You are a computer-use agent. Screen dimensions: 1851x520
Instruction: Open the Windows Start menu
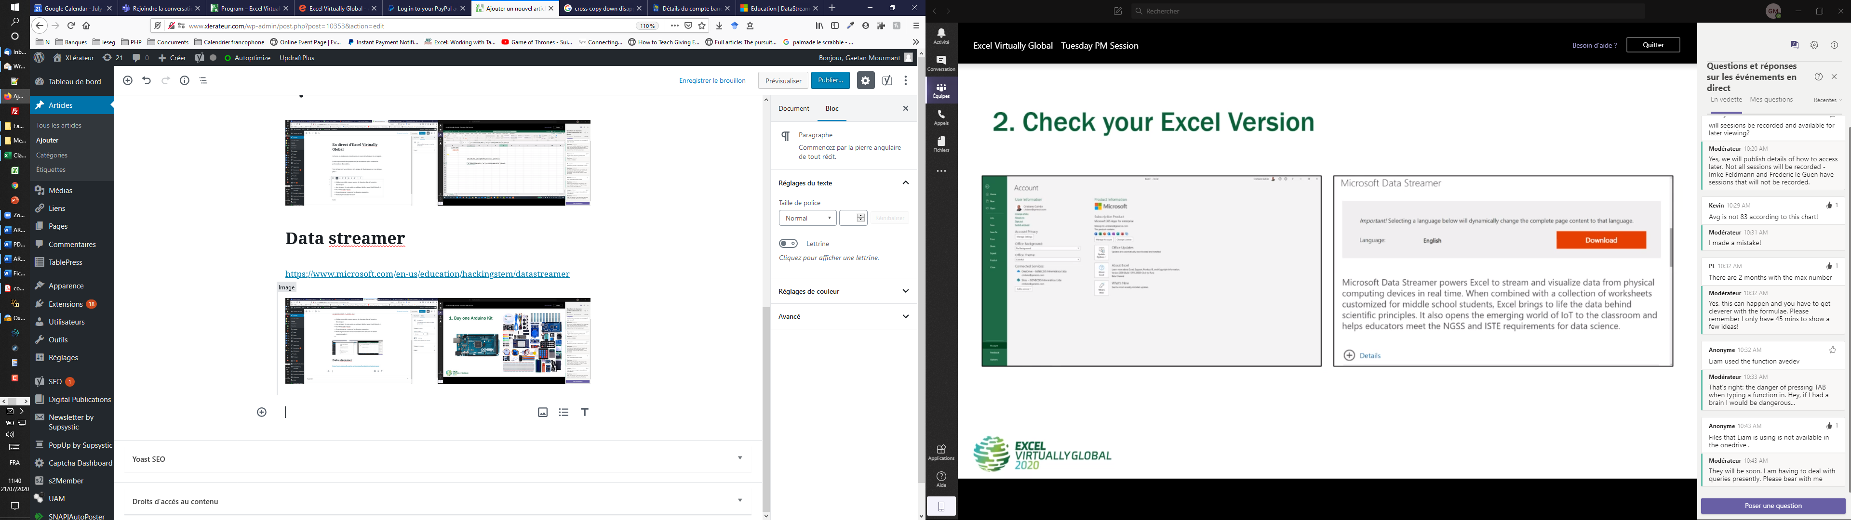pos(14,7)
